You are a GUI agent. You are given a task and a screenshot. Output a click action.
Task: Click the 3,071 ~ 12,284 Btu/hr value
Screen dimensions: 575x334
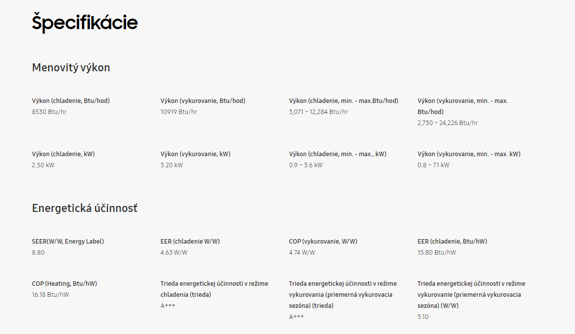(318, 112)
